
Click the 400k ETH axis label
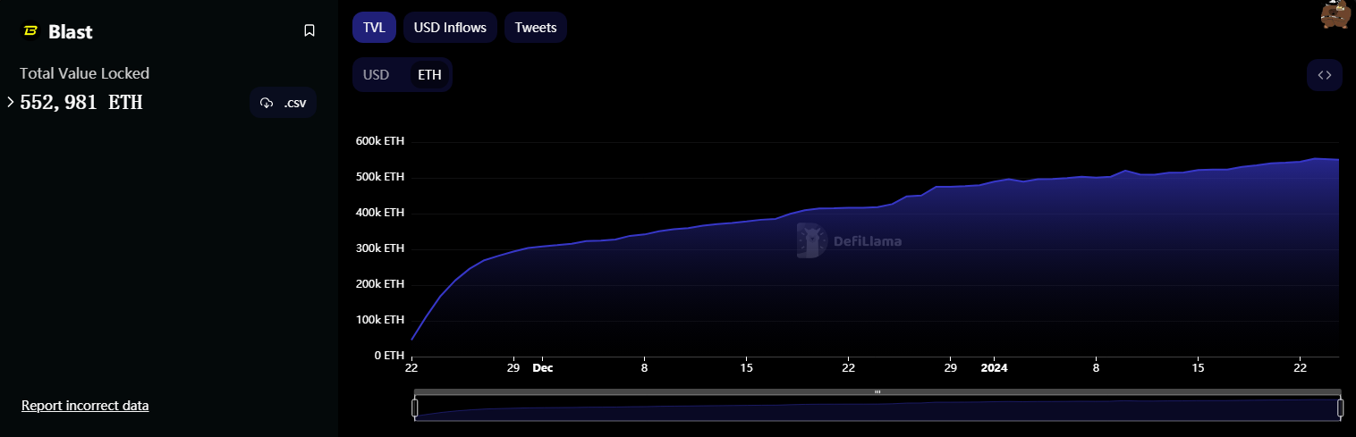[x=381, y=213]
